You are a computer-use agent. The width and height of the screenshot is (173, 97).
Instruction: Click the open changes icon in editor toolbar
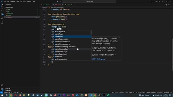[x=166, y=5]
